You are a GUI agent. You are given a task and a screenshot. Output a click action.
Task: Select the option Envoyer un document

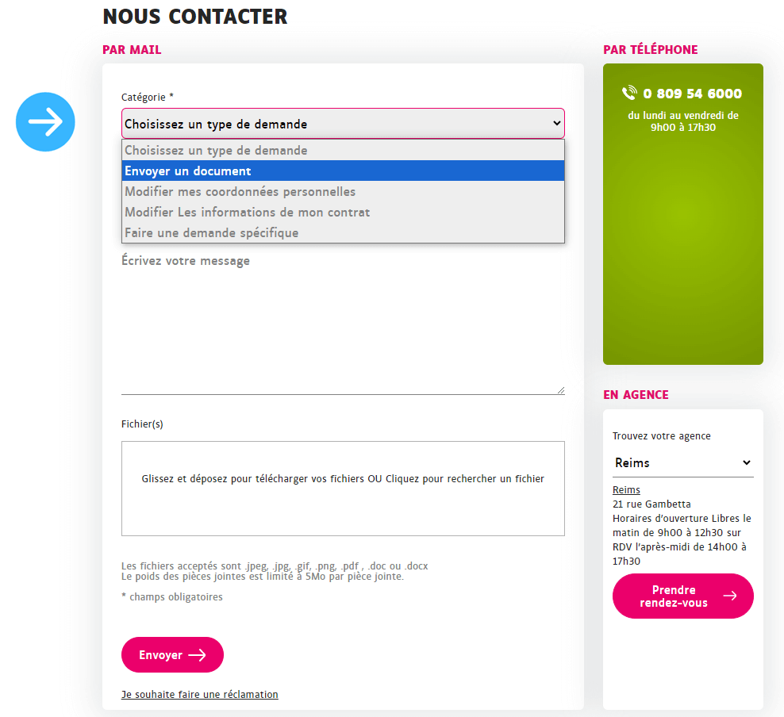[343, 171]
